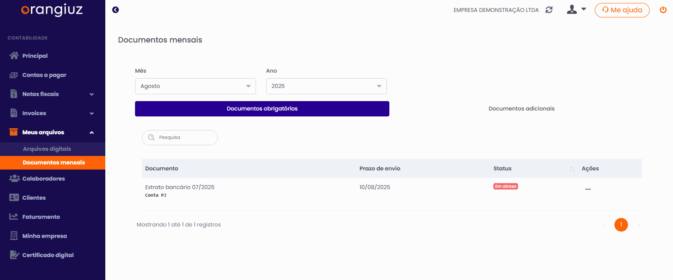Select Documentos mensais submenu item
This screenshot has width=673, height=280.
pyautogui.click(x=53, y=163)
